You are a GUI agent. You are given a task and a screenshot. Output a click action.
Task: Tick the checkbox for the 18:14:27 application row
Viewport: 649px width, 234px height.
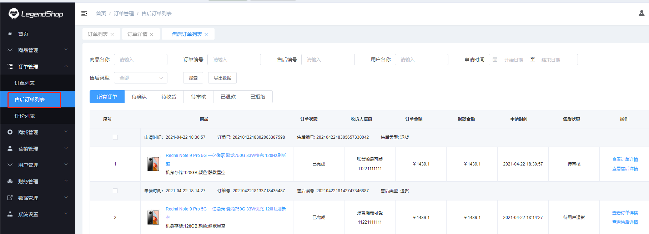tap(115, 191)
